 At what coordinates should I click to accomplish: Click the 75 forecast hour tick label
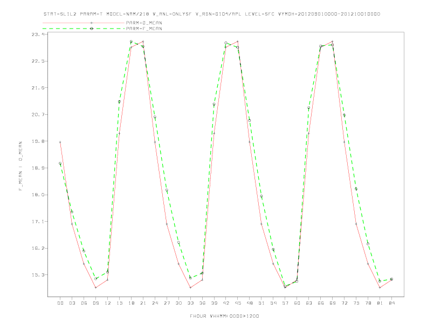click(x=356, y=303)
